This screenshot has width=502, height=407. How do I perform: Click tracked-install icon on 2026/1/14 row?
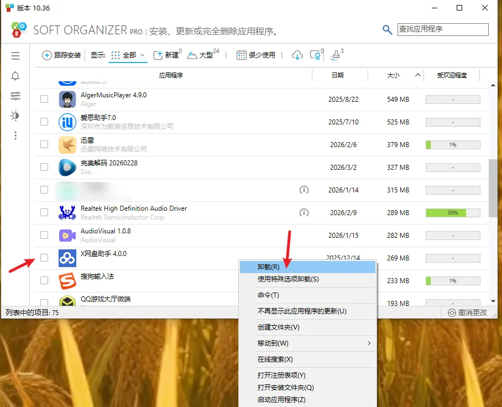pyautogui.click(x=304, y=190)
